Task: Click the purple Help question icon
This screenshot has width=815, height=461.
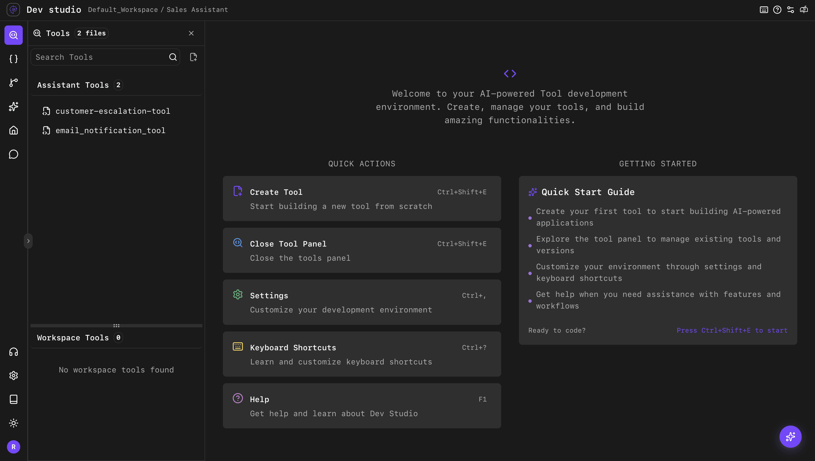Action: tap(238, 398)
